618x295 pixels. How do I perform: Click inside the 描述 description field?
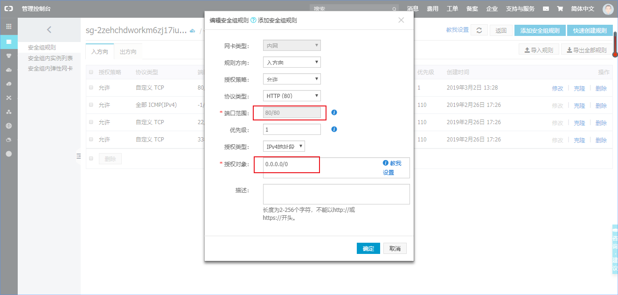(x=336, y=194)
